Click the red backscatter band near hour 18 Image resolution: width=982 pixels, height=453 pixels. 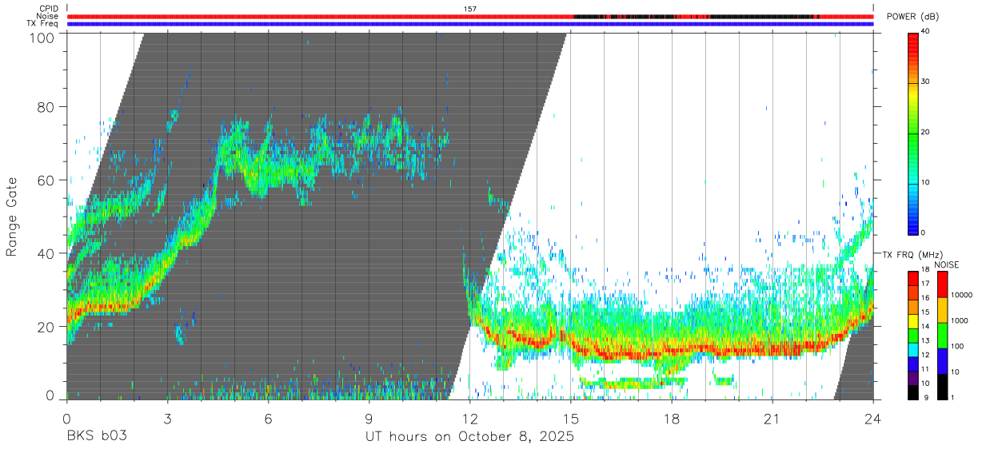tap(672, 352)
